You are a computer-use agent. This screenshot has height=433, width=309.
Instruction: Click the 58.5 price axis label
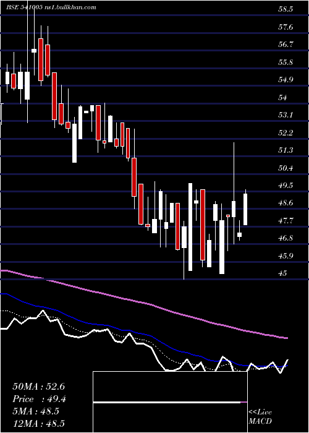tap(286, 9)
